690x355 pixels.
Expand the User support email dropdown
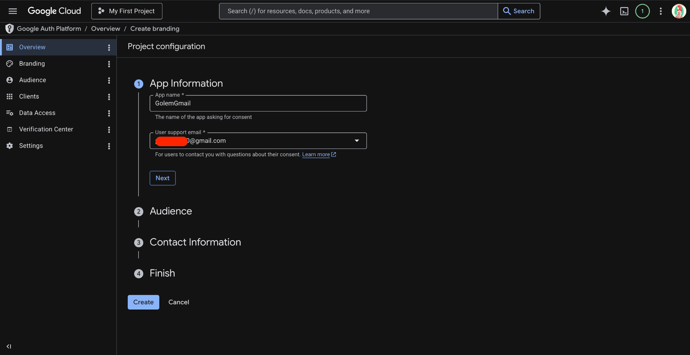(x=357, y=141)
